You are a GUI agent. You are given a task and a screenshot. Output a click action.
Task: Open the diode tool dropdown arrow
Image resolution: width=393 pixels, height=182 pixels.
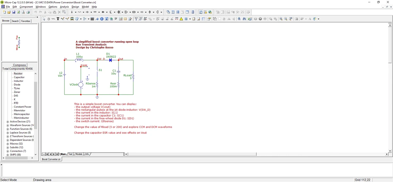click(x=107, y=12)
